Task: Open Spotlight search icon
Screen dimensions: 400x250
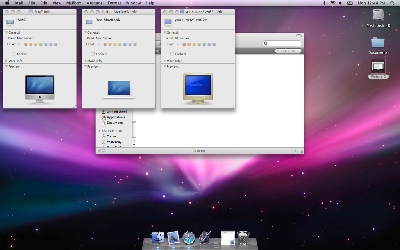Action: pos(392,3)
